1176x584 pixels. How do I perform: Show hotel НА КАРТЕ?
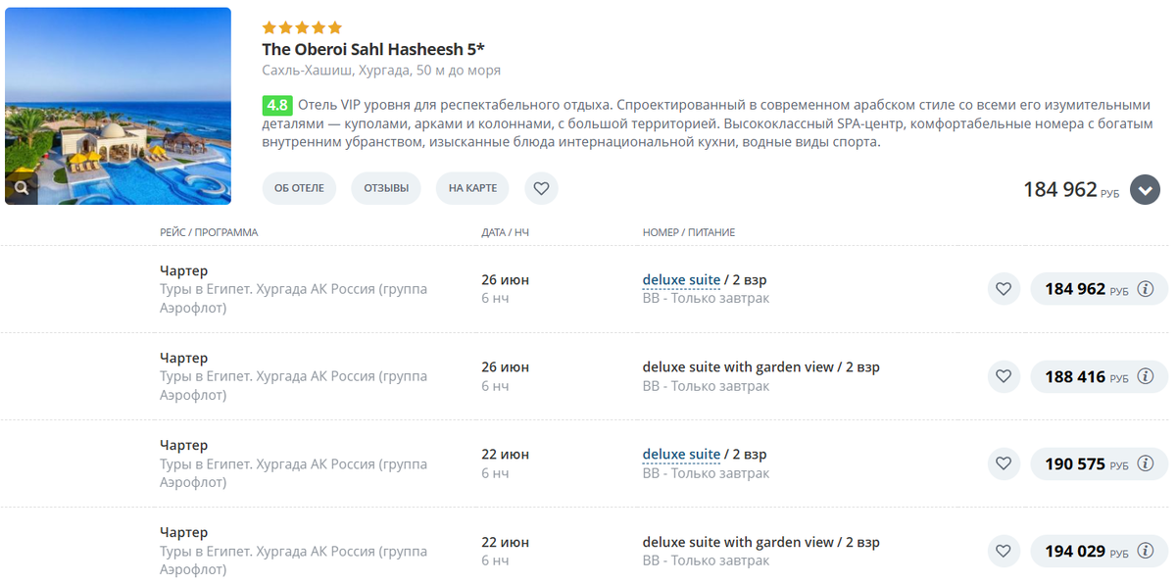click(x=472, y=188)
